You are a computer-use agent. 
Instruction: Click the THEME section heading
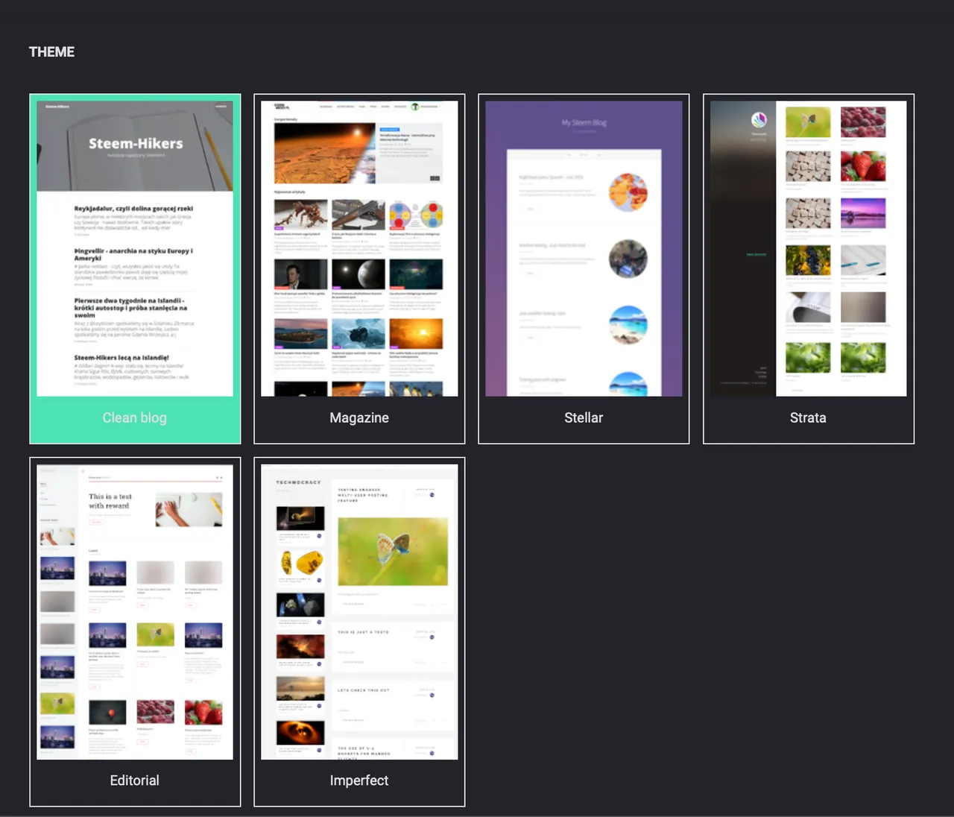(x=51, y=51)
